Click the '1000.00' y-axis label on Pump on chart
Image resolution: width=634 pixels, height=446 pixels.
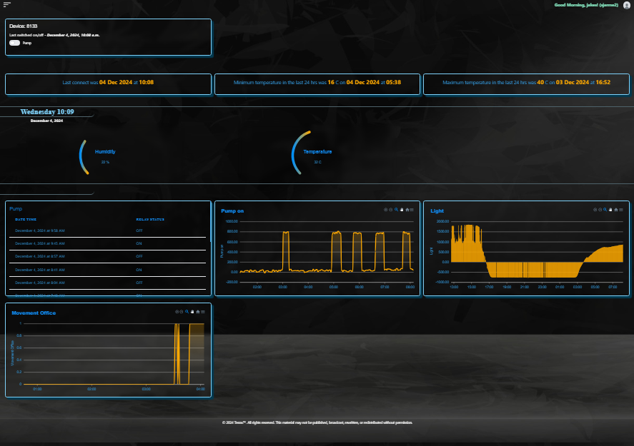232,222
